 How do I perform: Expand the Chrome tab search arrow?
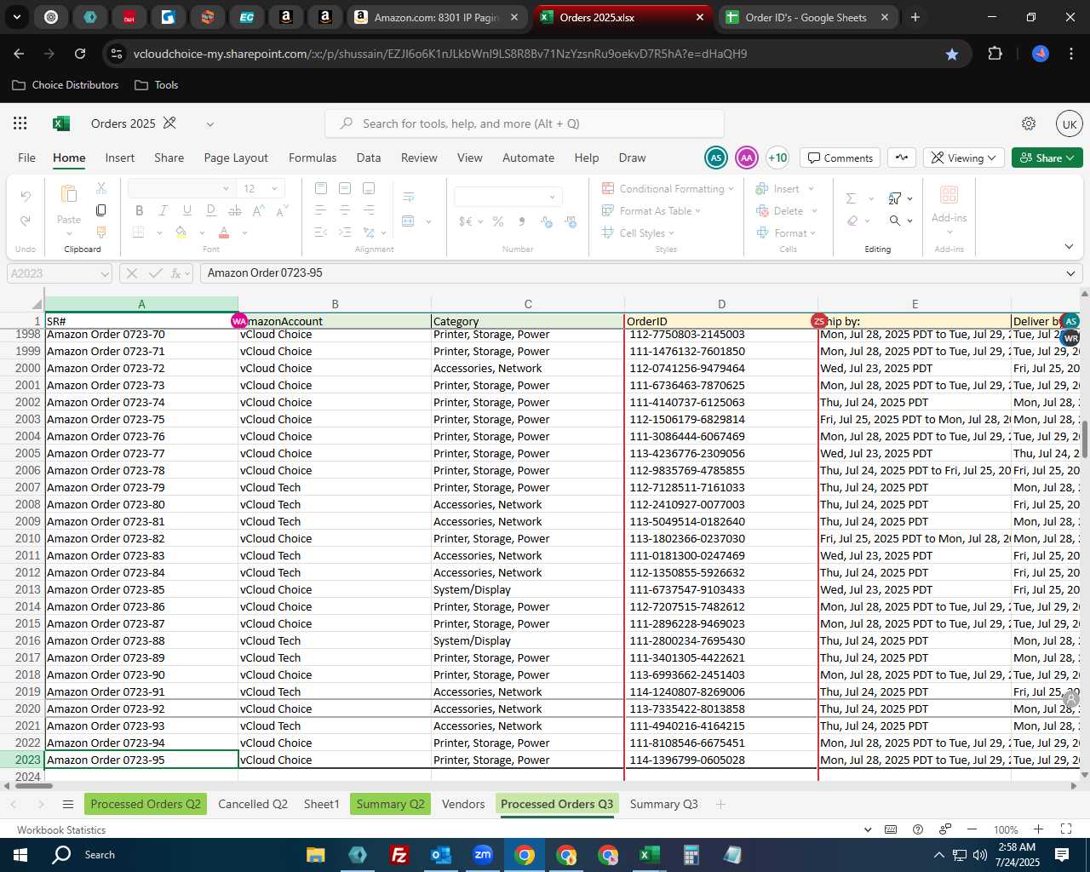pyautogui.click(x=17, y=17)
